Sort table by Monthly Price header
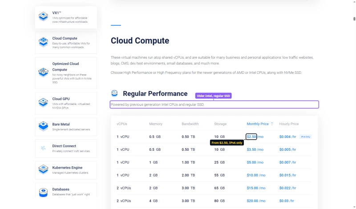 click(258, 124)
